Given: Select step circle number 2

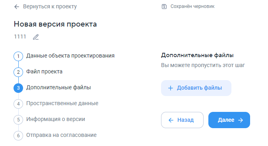Looking at the screenshot, I should coord(18,72).
